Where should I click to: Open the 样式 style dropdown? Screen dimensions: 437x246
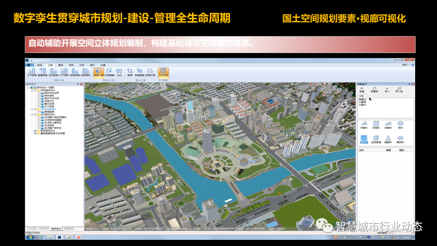[x=406, y=65]
